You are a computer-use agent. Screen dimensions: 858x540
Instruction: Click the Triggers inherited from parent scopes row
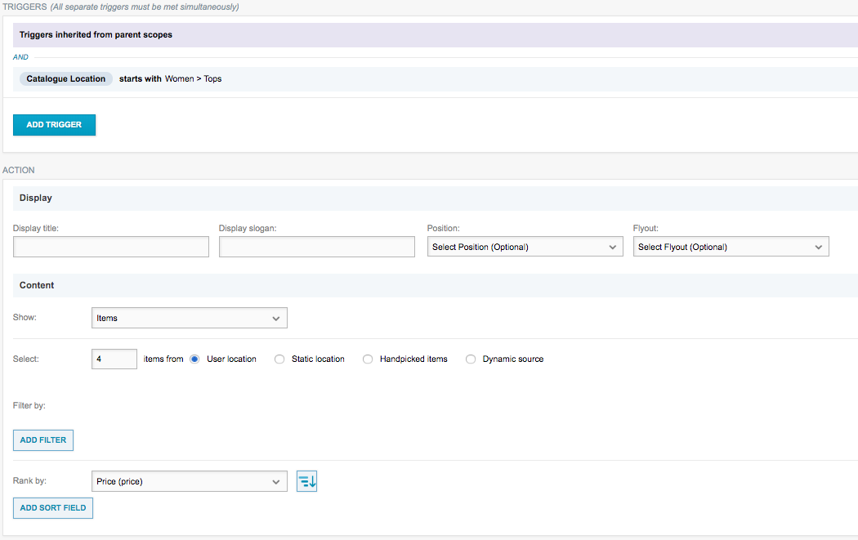point(436,35)
